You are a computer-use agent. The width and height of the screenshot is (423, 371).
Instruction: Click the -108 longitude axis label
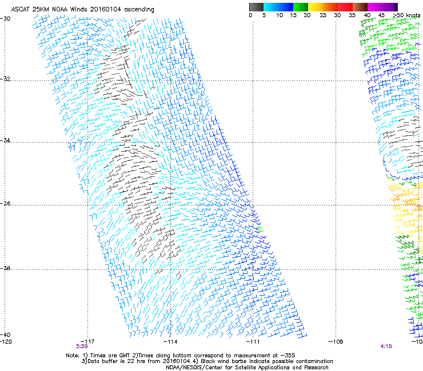[336, 342]
